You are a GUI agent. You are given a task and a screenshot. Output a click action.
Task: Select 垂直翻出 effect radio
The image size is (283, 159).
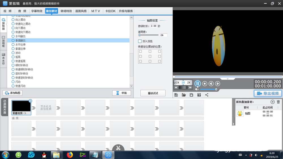pos(13,40)
